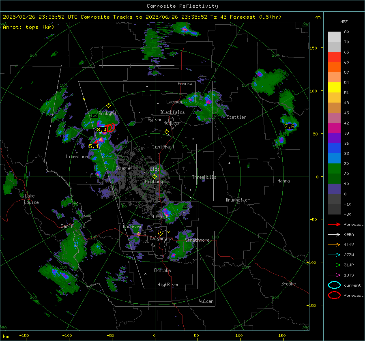
Task: Click the dBZ heading of color scale
Action: (x=344, y=22)
